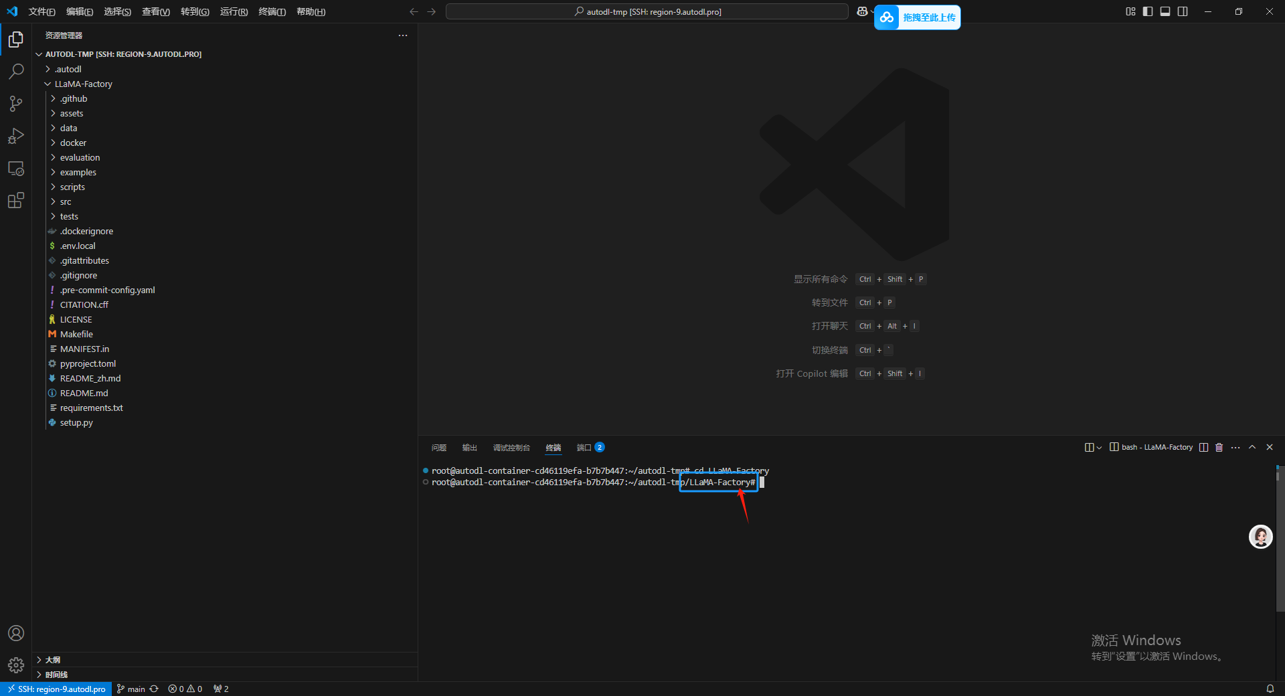
Task: Switch to the 问题 panel tab
Action: (x=439, y=448)
